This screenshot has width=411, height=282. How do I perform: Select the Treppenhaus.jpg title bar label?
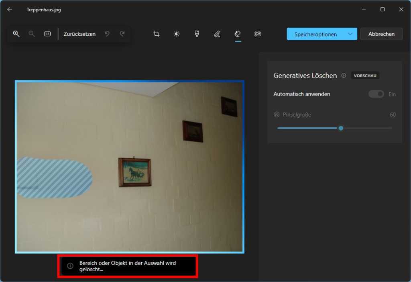click(x=43, y=10)
